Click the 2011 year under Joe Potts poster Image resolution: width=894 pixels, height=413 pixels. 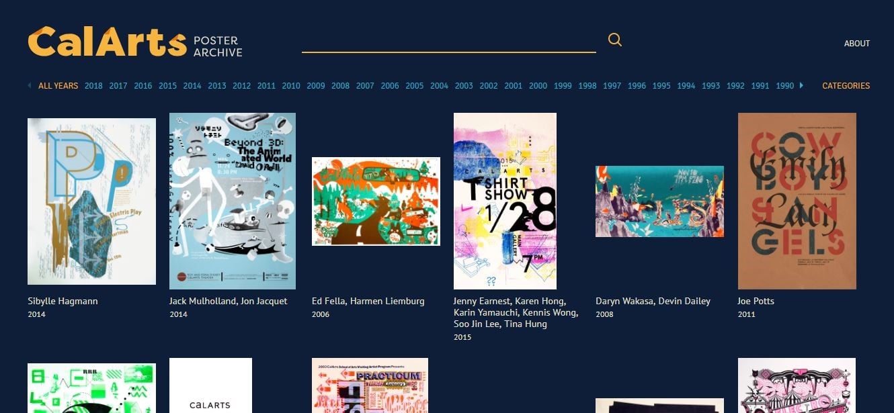(747, 314)
